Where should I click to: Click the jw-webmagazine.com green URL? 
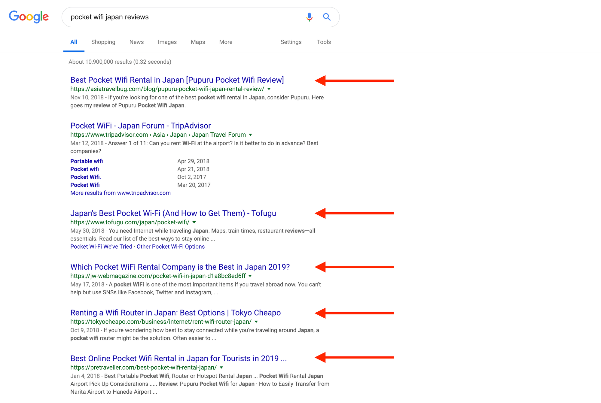158,276
